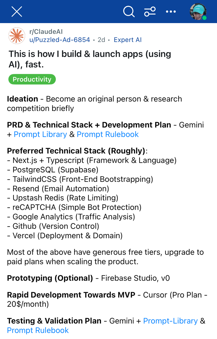217x339 pixels.
Task: Tap the Ideation paragraph text
Action: (x=94, y=104)
